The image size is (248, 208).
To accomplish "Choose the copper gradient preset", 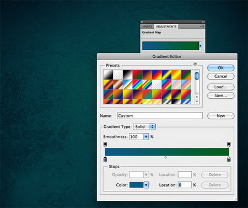I will 118,84.
